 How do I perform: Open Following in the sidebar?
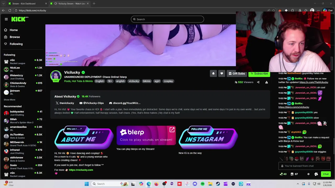click(x=16, y=44)
